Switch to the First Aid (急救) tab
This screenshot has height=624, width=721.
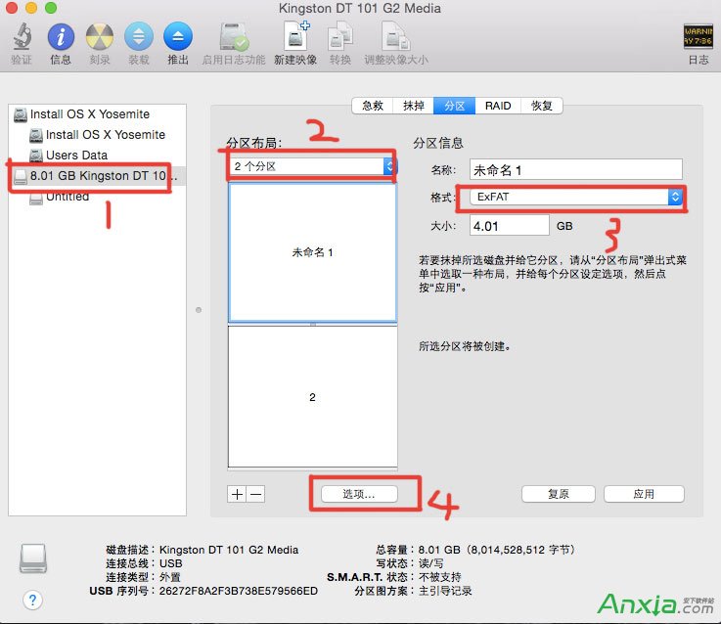click(373, 106)
